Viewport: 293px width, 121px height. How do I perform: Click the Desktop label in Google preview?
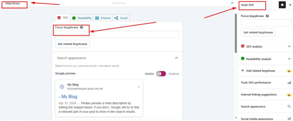tap(174, 74)
